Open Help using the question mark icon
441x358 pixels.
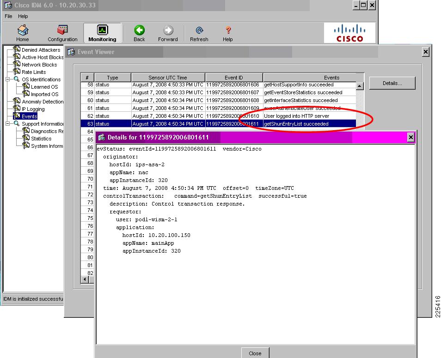coord(227,30)
